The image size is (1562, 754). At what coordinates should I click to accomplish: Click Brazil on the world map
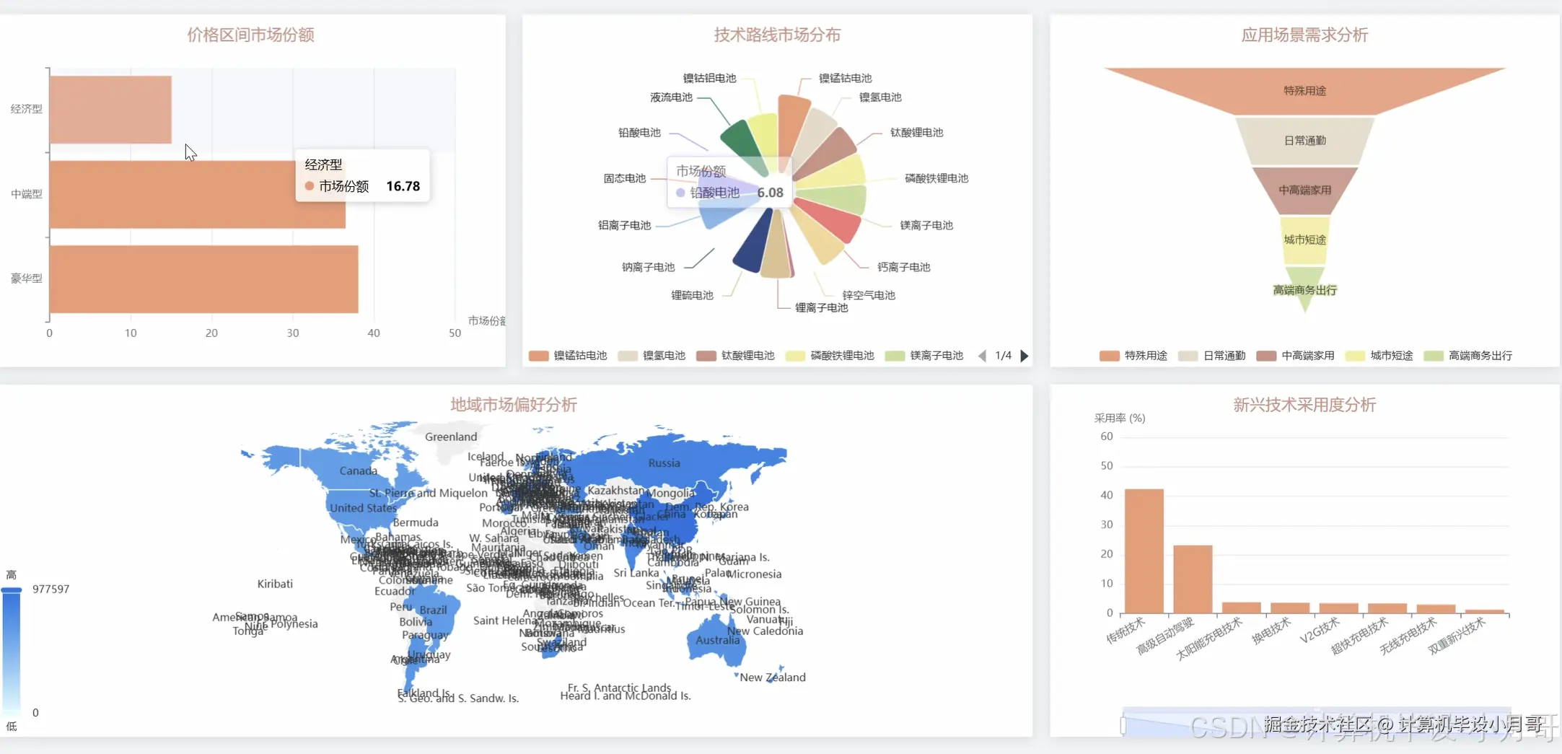[x=433, y=610]
